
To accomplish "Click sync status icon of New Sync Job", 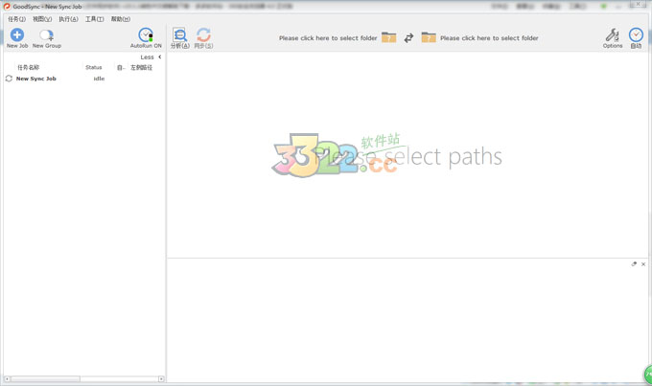I will pyautogui.click(x=9, y=79).
